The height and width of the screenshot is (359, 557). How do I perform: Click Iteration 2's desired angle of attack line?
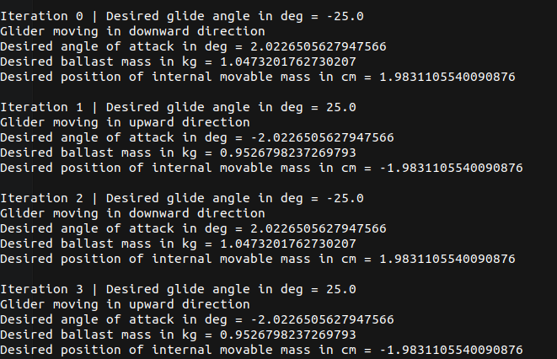(193, 228)
